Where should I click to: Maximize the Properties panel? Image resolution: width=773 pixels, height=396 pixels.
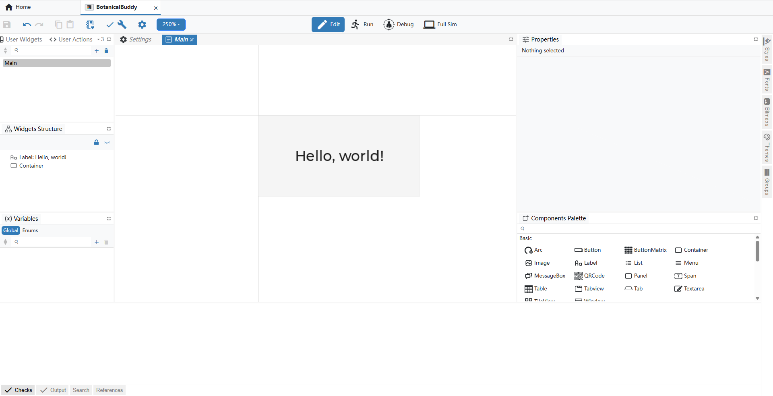pos(756,39)
